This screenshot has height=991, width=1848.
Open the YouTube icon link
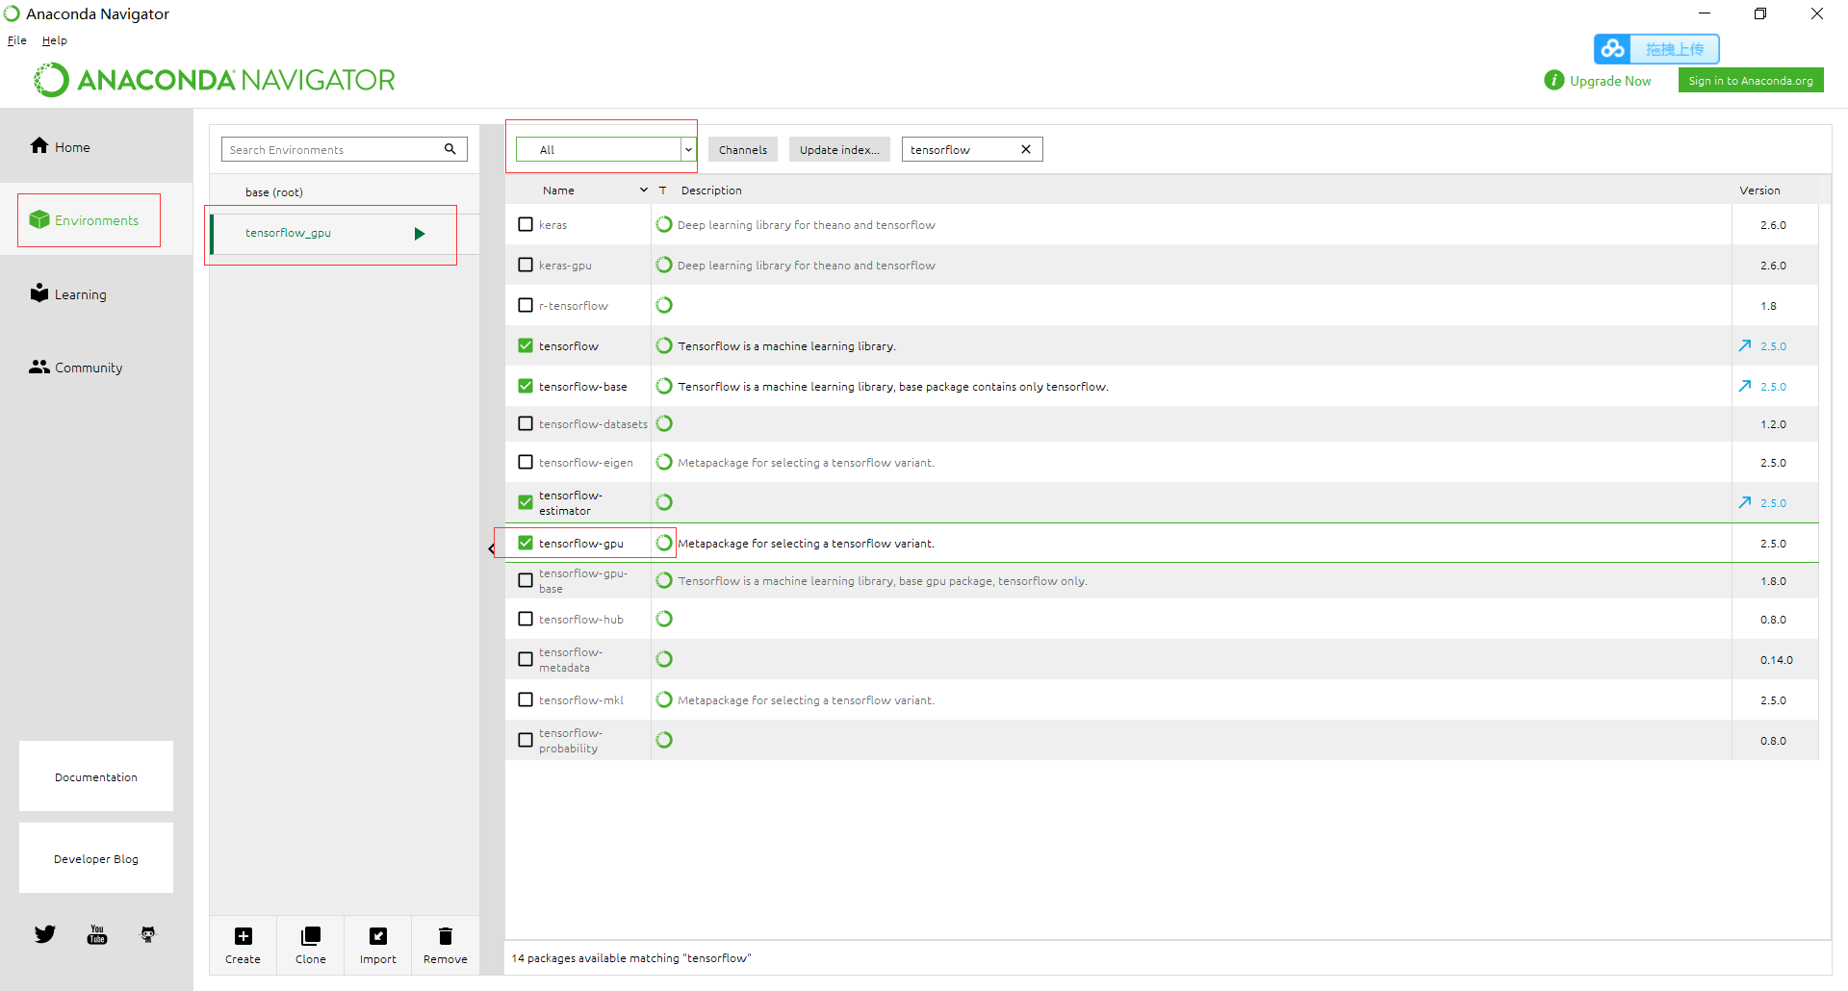(97, 934)
